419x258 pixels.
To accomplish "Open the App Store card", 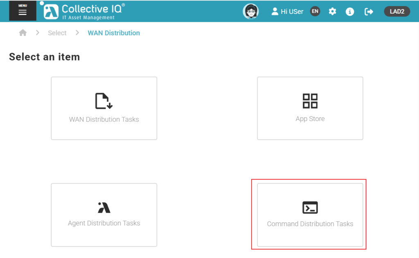I will [x=310, y=108].
